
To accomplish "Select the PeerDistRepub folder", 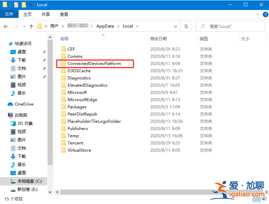I will click(x=82, y=114).
